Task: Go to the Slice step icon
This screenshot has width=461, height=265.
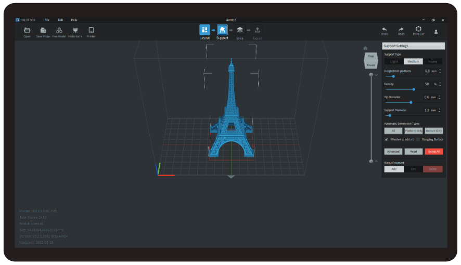Action: click(x=240, y=30)
